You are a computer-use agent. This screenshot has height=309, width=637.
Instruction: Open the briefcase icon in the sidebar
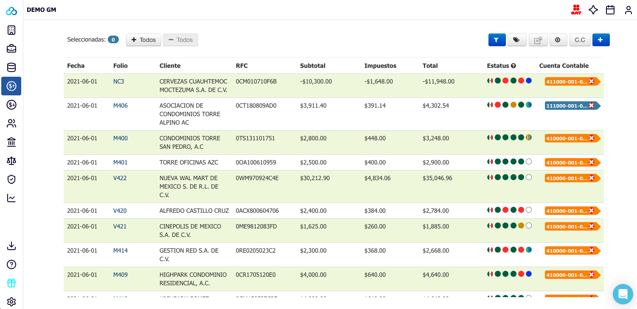pos(11,49)
